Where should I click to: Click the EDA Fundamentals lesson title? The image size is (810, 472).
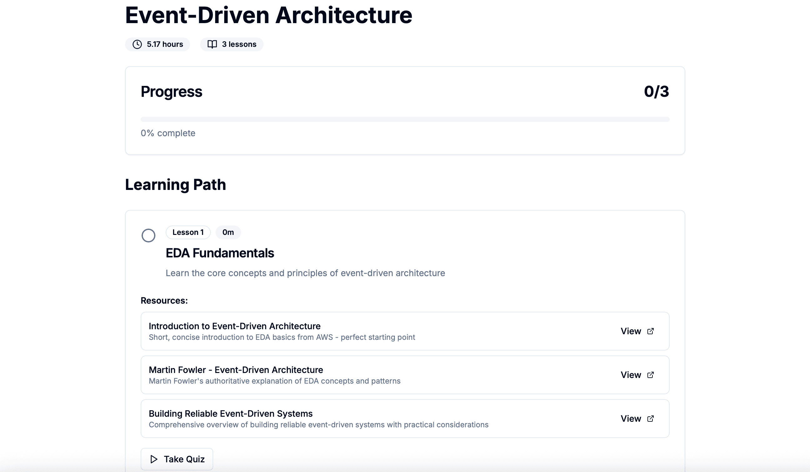pyautogui.click(x=220, y=253)
